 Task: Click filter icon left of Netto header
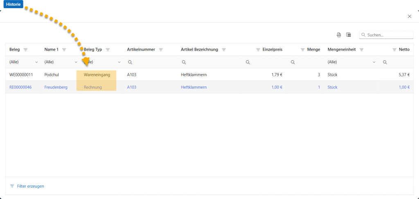pyautogui.click(x=394, y=50)
